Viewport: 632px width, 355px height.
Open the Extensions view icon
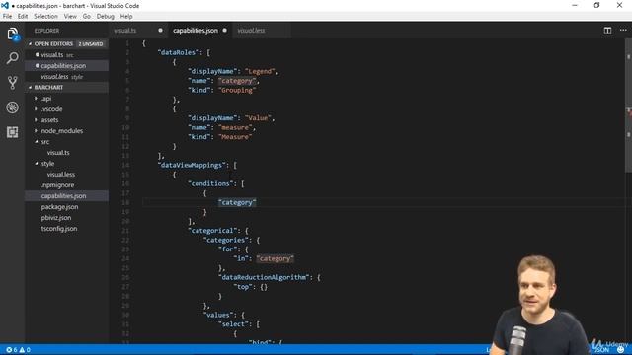pos(12,132)
